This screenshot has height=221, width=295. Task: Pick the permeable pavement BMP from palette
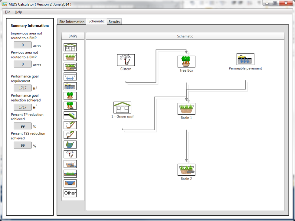(x=70, y=86)
